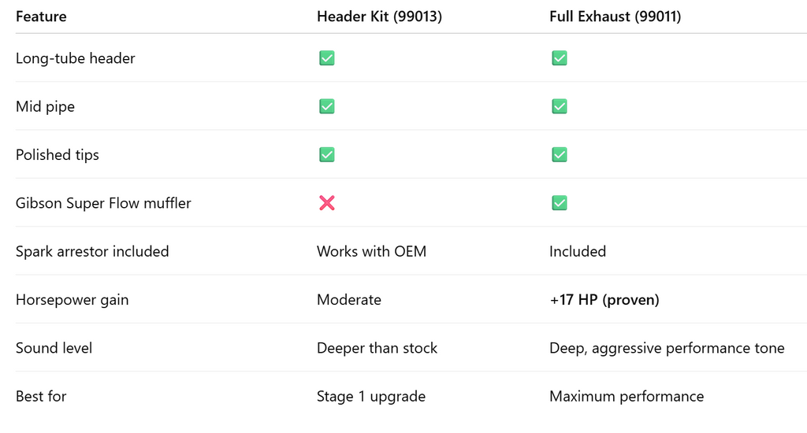Select the Gibson Super Flow muffler label

click(x=103, y=203)
